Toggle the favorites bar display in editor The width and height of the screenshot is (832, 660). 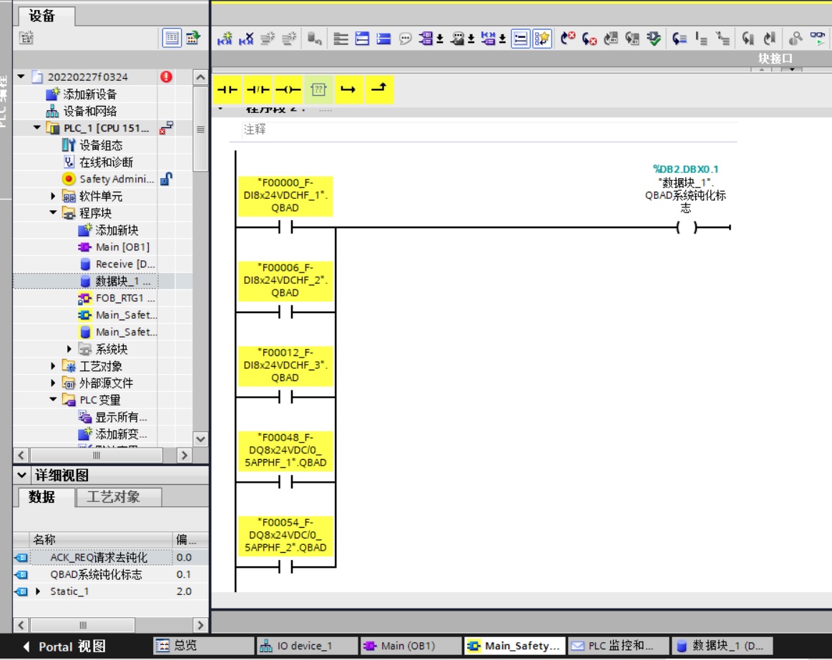tap(542, 39)
